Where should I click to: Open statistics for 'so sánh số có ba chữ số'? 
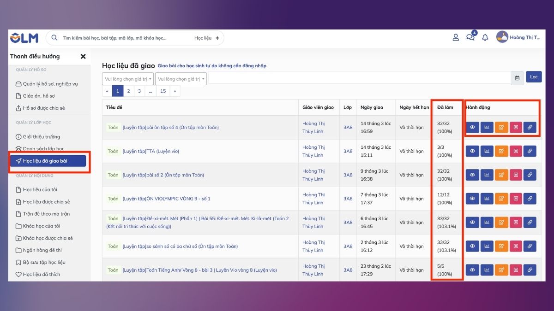pyautogui.click(x=487, y=246)
